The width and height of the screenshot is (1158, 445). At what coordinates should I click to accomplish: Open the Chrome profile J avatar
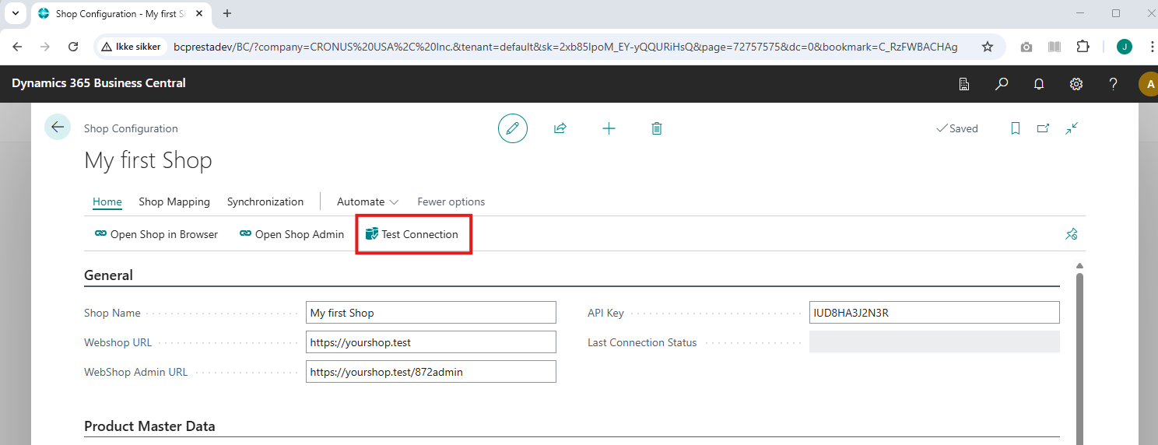(x=1124, y=47)
